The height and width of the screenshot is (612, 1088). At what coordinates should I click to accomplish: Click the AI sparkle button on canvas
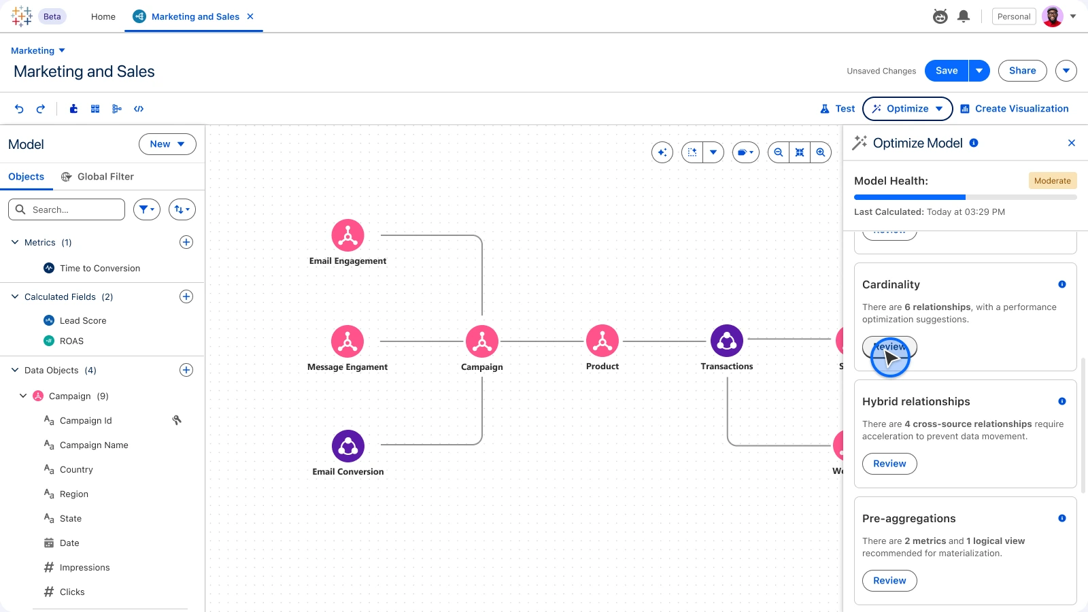(x=662, y=152)
